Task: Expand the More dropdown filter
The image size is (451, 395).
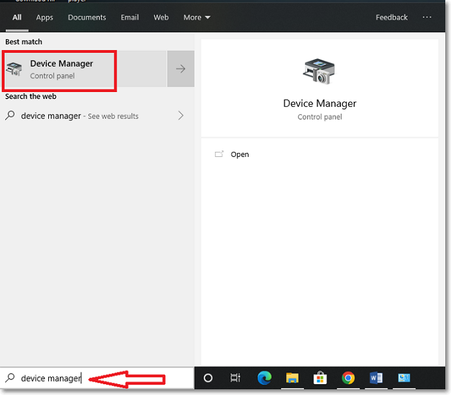Action: pyautogui.click(x=197, y=17)
